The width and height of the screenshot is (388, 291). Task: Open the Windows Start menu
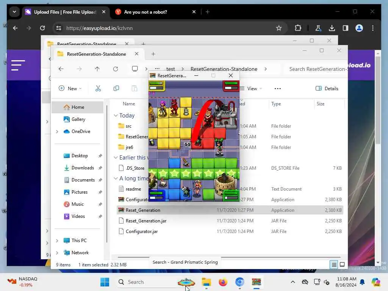105,282
